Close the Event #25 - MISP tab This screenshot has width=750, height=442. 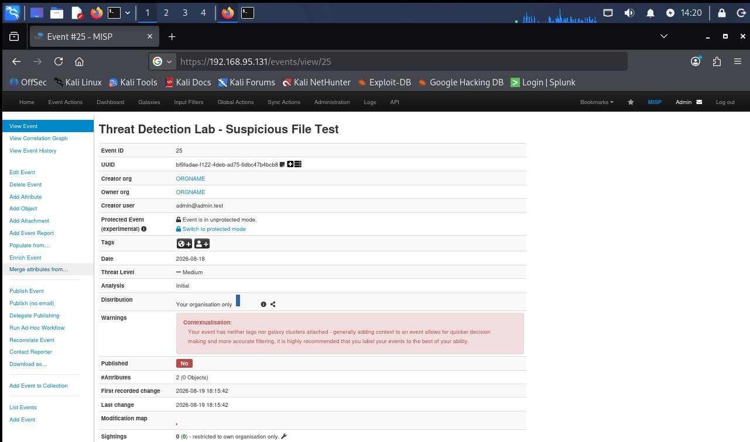click(x=150, y=36)
